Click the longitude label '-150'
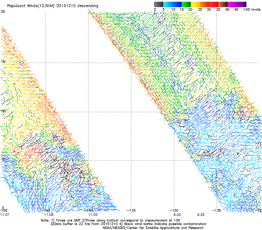Screen dimensions: 262x230 click(4, 210)
